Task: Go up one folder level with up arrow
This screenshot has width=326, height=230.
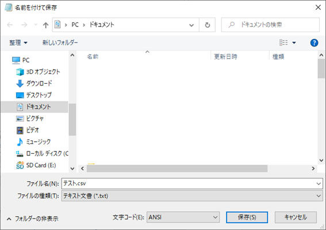Action: click(45, 25)
